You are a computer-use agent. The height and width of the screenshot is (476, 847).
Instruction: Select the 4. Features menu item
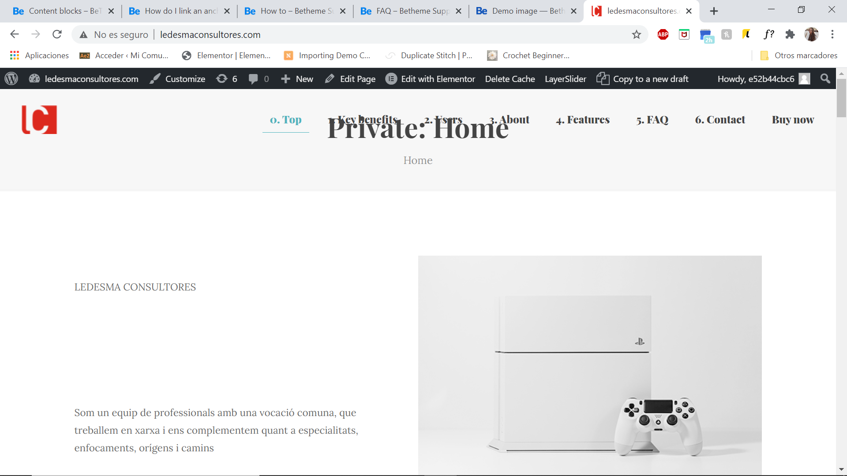tap(583, 120)
